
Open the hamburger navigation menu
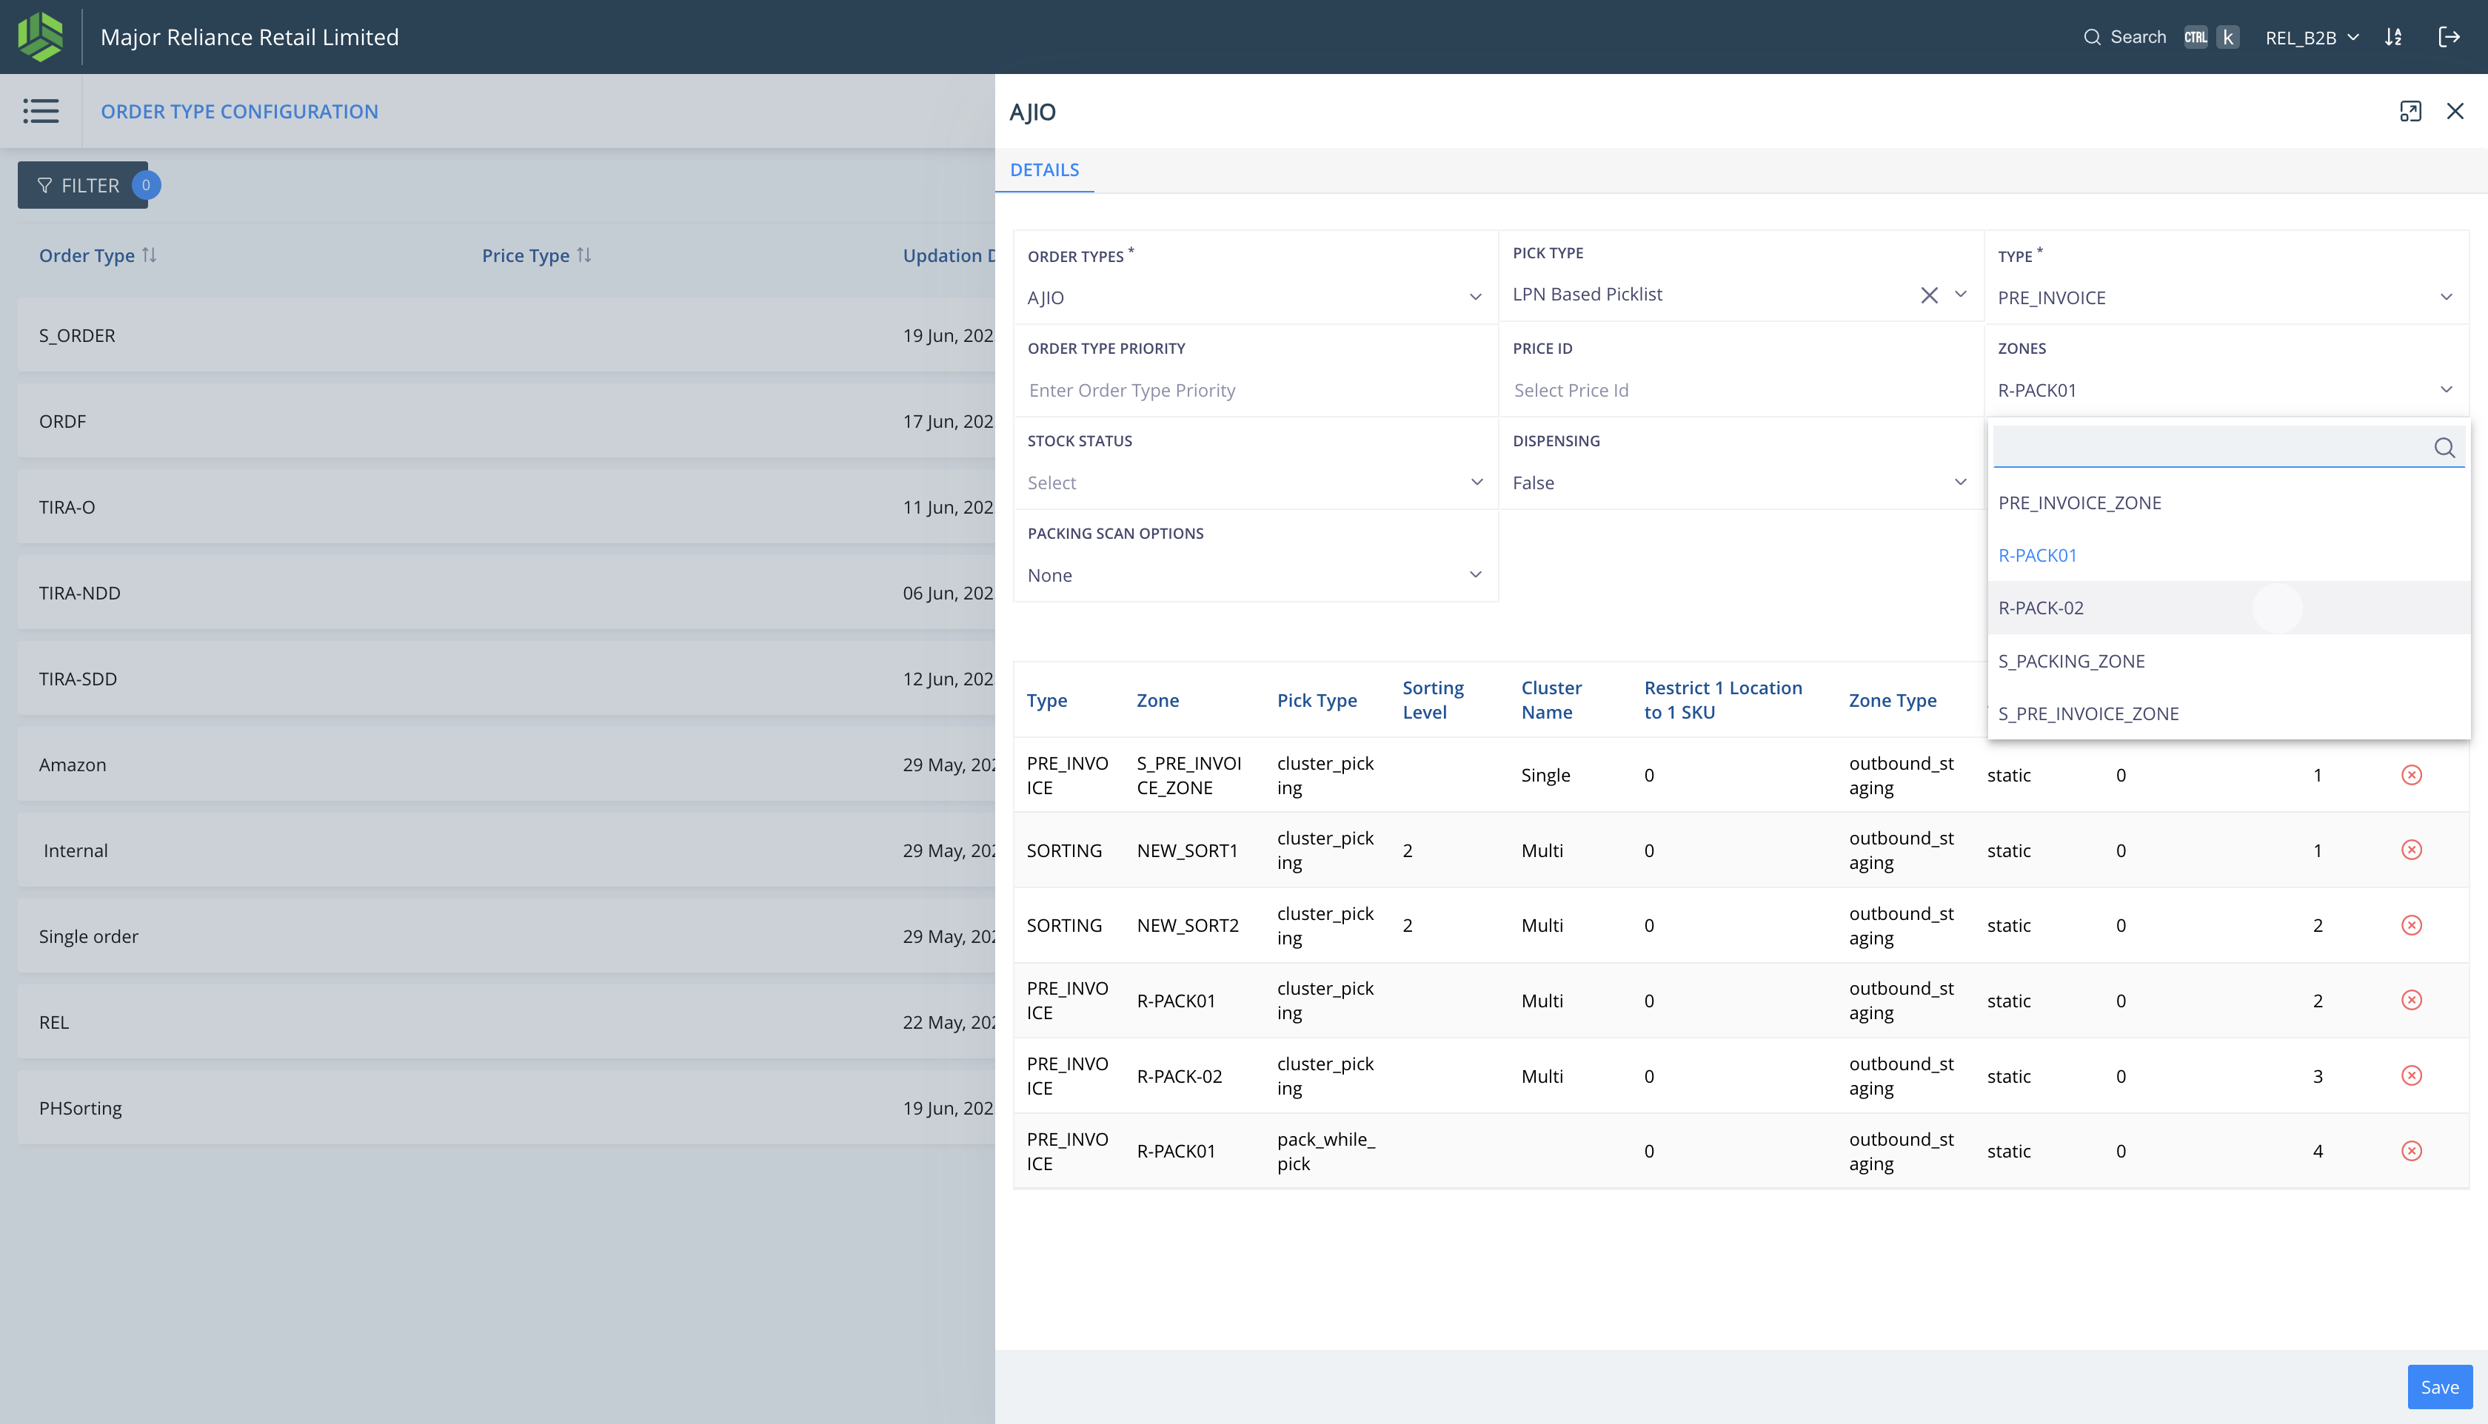point(40,110)
